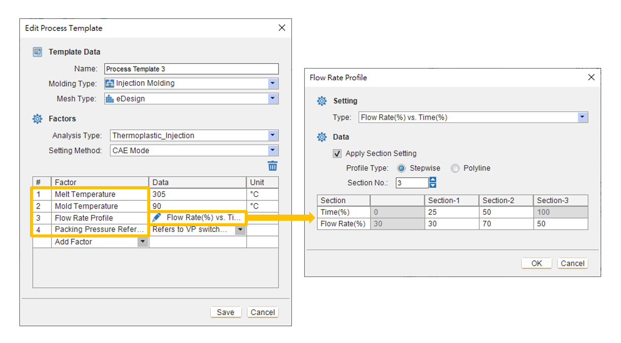Open the Packing Pressure Refers to VP dropdown
This screenshot has height=343, width=621.
tap(240, 230)
